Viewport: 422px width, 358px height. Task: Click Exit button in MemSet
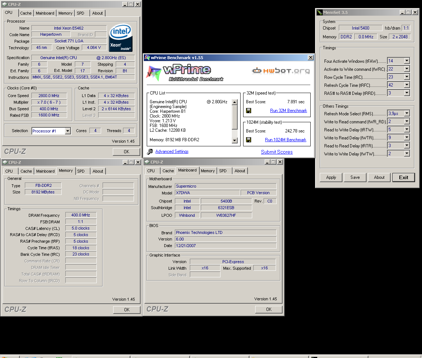click(x=403, y=177)
